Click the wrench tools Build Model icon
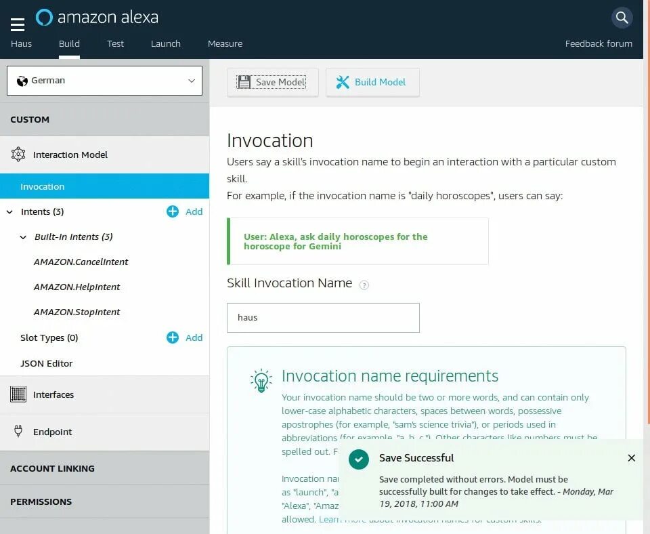The width and height of the screenshot is (650, 534). 343,82
